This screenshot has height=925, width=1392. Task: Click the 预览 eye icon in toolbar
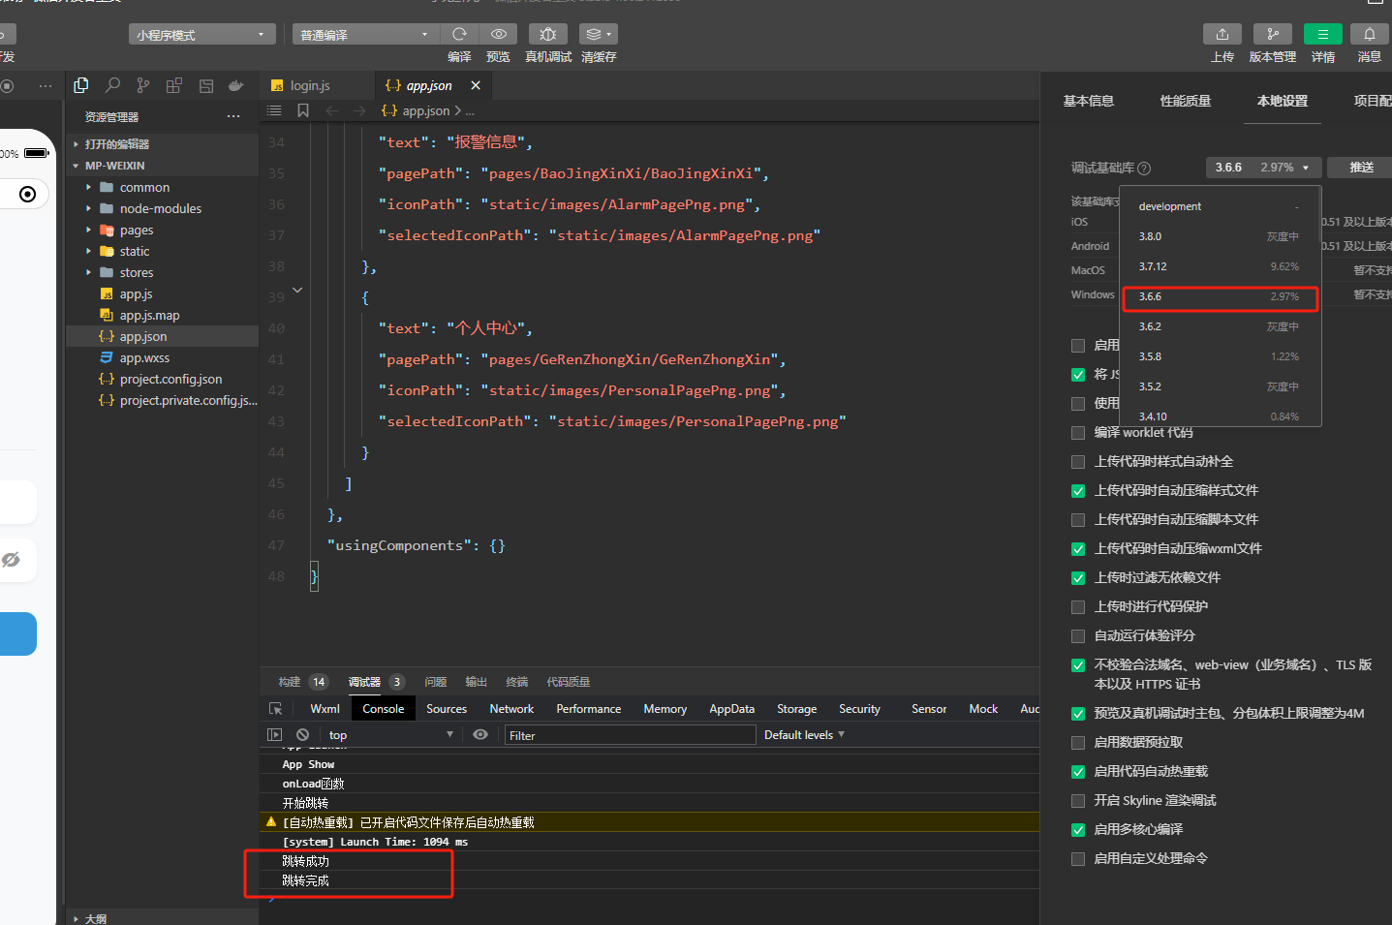point(498,34)
